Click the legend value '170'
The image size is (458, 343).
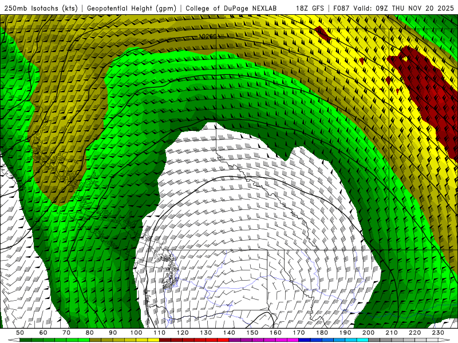click(298, 333)
